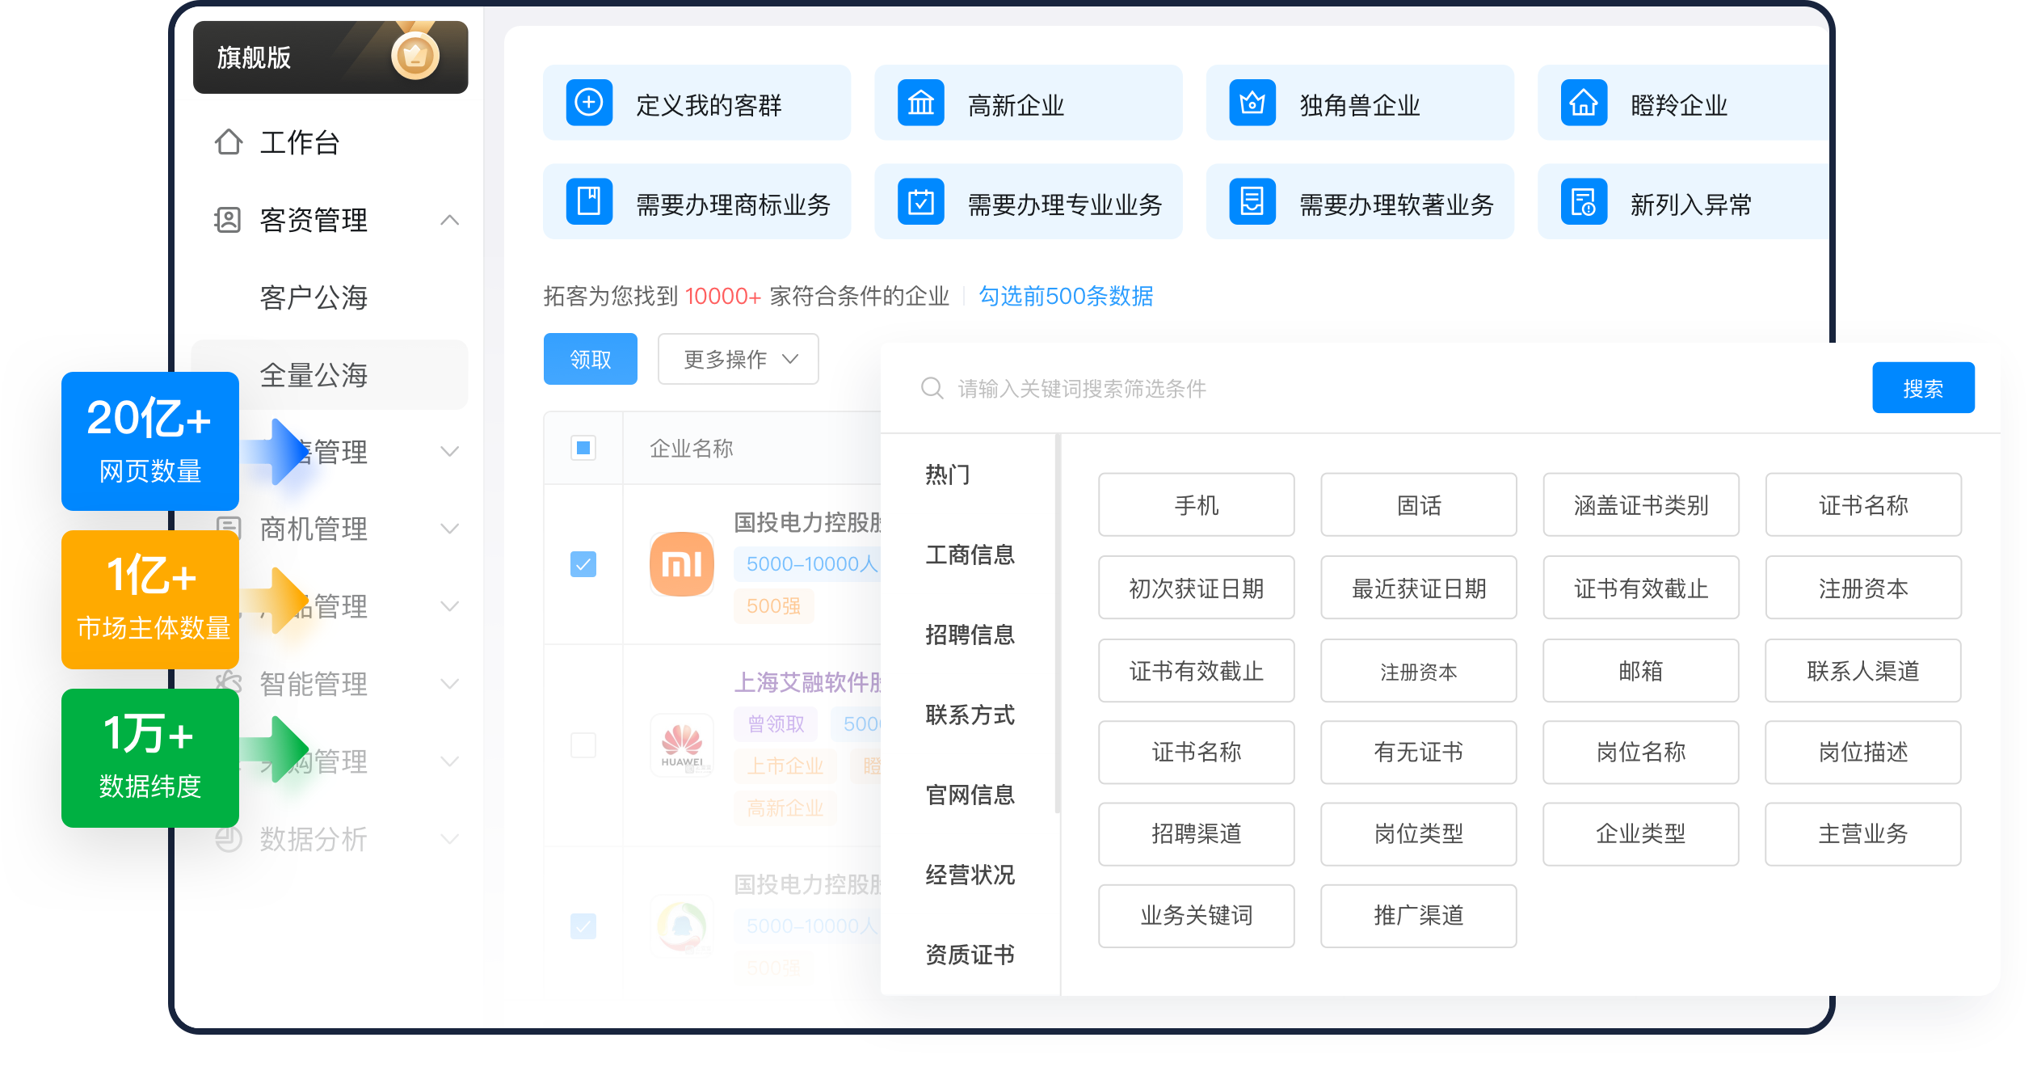Click the 独角兽企业 crown icon
Viewport: 2041px width, 1067px height.
point(1252,103)
